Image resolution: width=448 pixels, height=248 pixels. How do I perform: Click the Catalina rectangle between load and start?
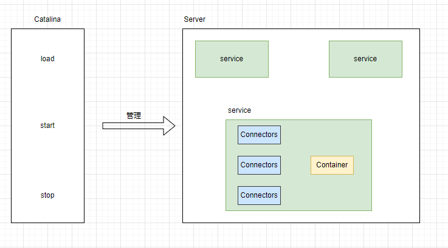tap(47, 92)
